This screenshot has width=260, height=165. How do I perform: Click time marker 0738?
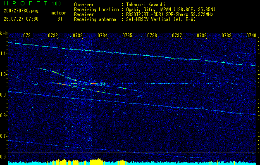coord(202,35)
